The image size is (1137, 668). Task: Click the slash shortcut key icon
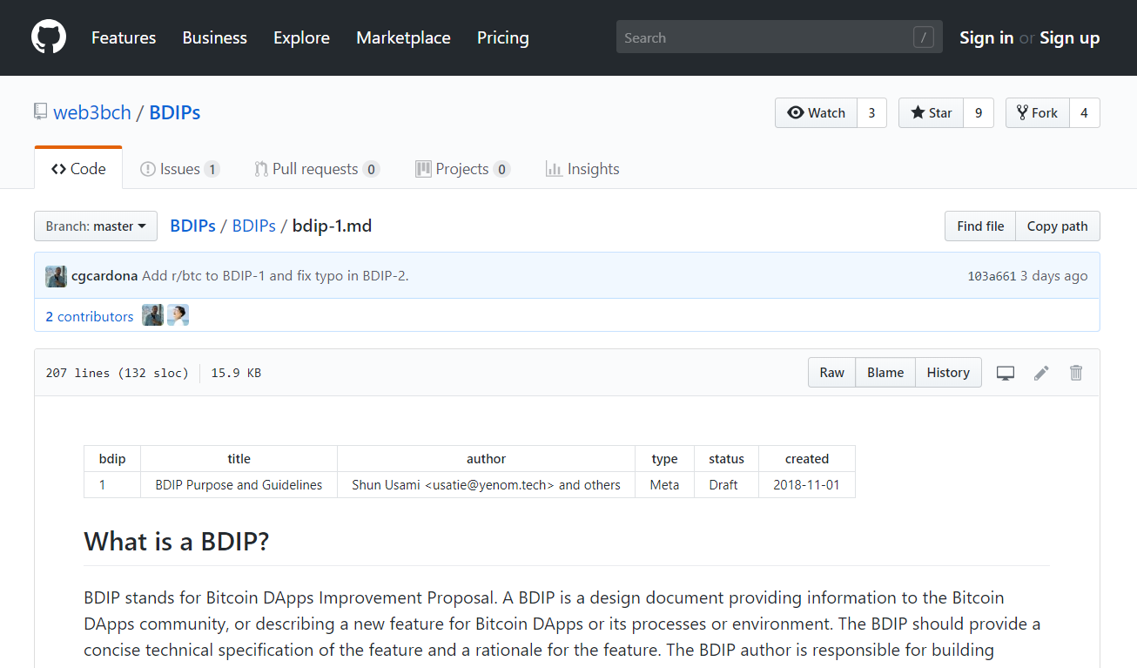923,37
